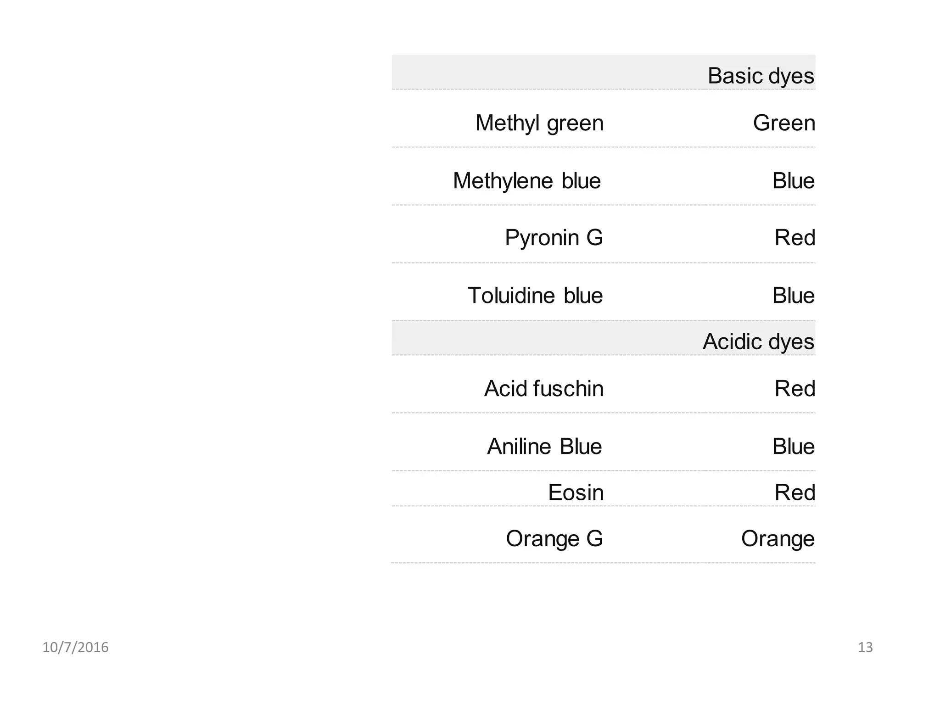This screenshot has width=940, height=705.
Task: Select the "Acid fuschin" cell
Action: click(x=544, y=389)
